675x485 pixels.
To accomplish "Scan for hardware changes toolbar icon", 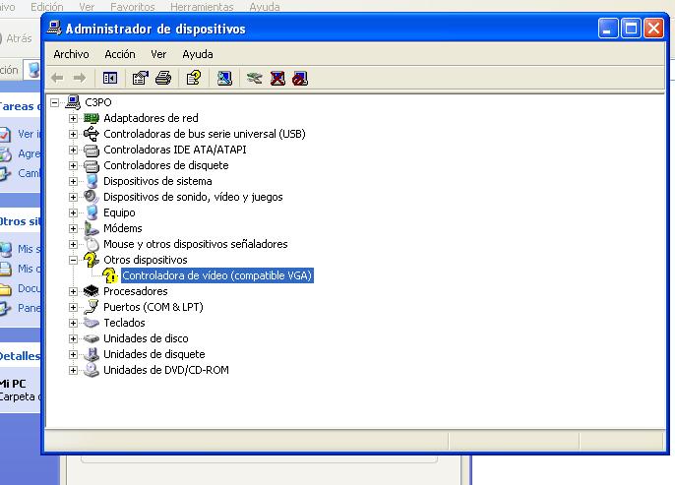I will pyautogui.click(x=224, y=78).
